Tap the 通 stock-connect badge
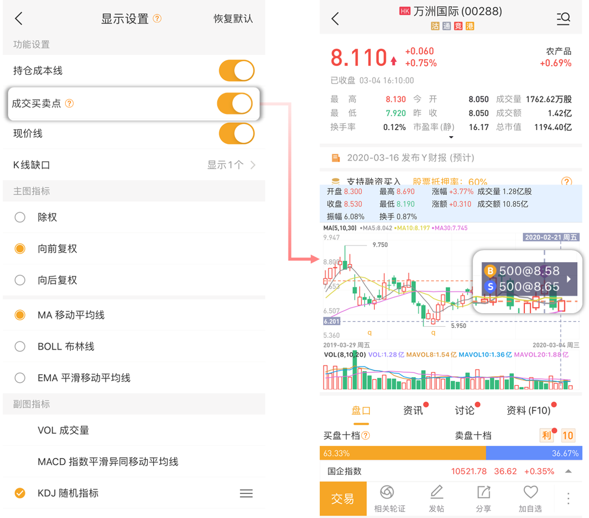The height and width of the screenshot is (518, 589). click(447, 26)
